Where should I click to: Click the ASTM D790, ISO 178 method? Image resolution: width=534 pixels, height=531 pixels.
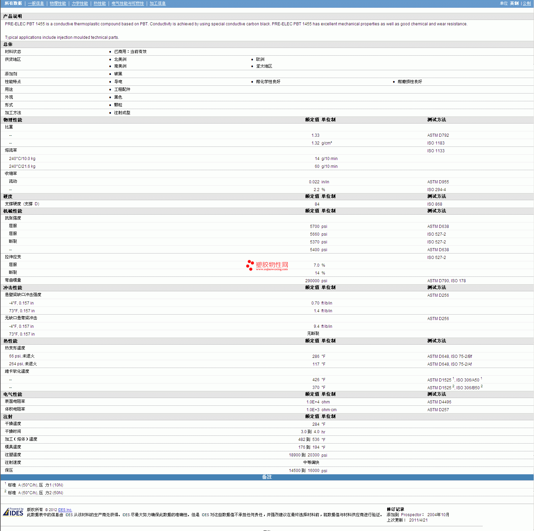coord(446,281)
